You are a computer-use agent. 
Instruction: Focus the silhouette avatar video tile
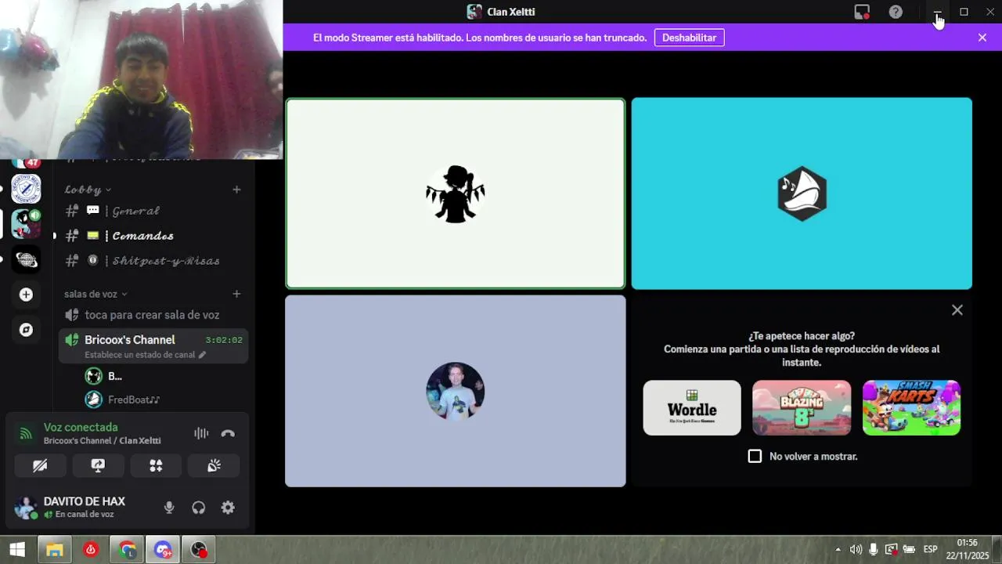[455, 193]
